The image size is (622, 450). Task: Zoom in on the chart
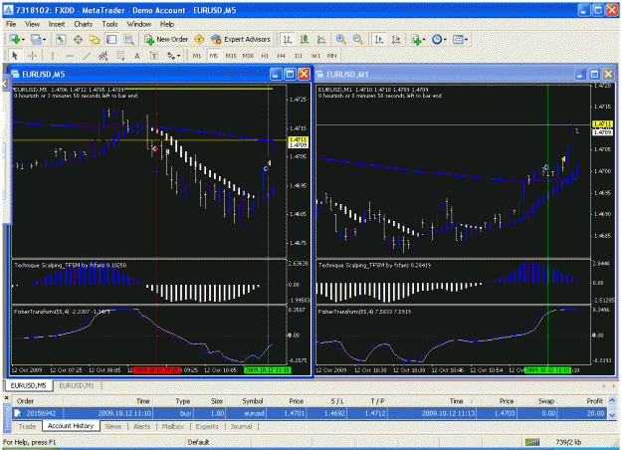340,39
